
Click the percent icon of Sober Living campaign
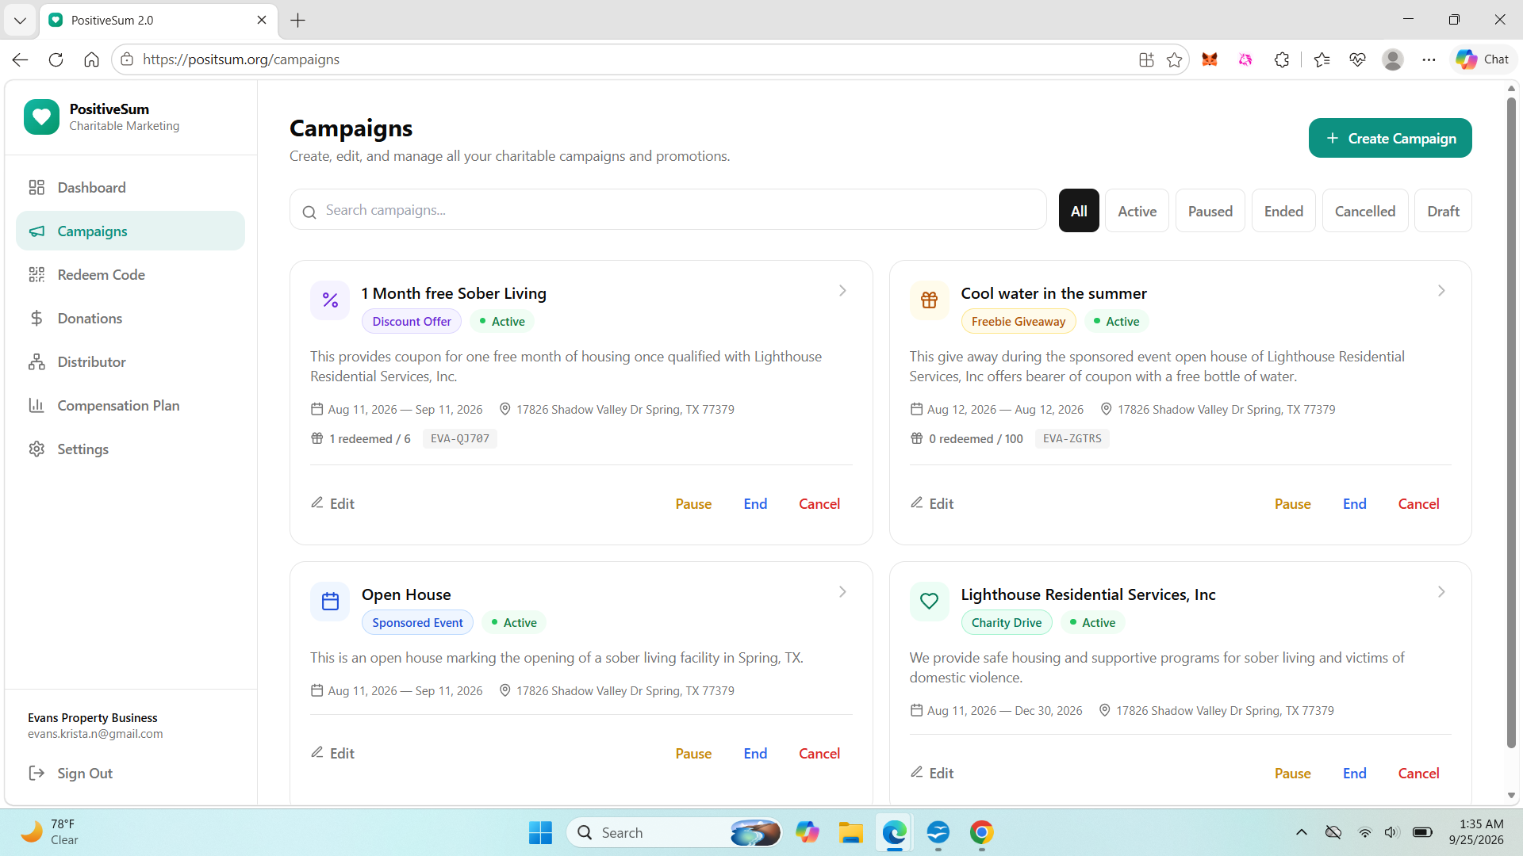point(330,300)
